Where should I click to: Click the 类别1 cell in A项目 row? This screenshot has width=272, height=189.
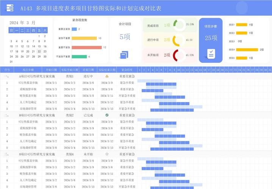point(70,76)
